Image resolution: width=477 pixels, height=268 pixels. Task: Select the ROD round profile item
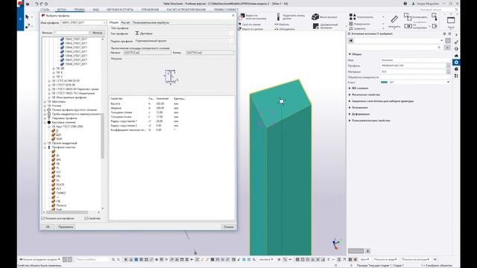[x=59, y=139]
